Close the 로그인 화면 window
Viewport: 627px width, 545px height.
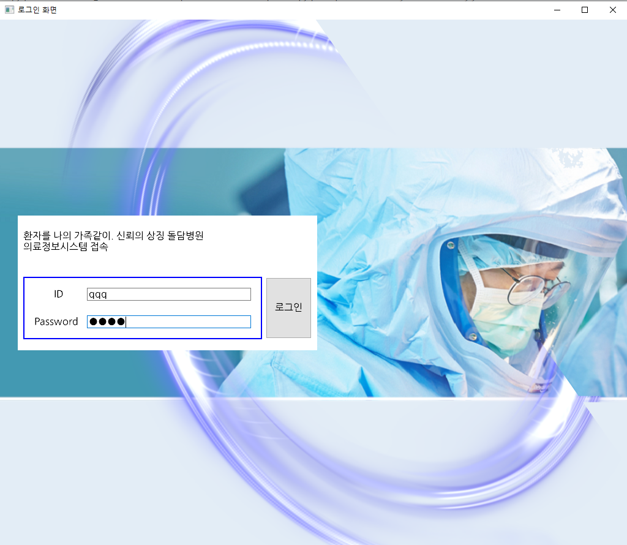point(612,10)
